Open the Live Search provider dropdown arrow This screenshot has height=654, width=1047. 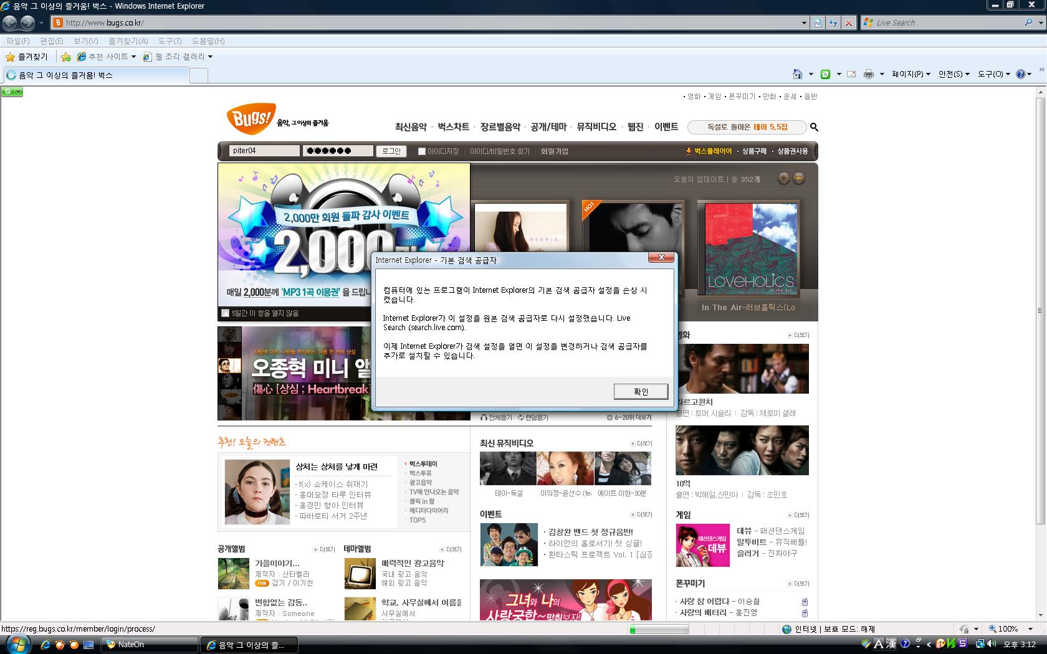(1040, 22)
